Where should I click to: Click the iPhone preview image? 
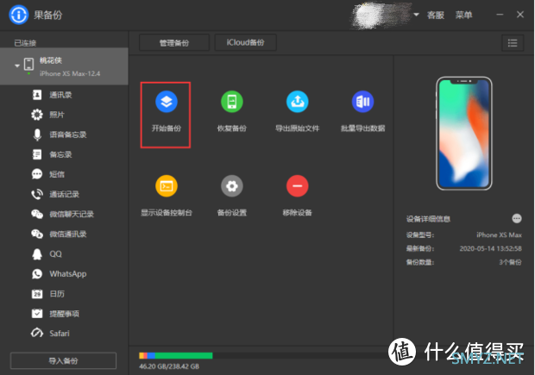[x=463, y=134]
